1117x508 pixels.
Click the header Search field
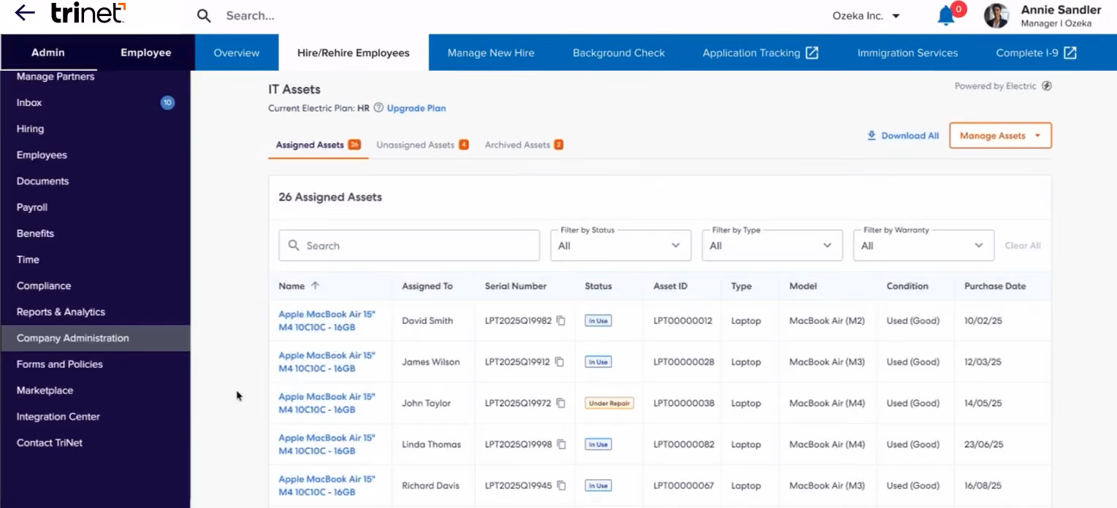(x=251, y=15)
